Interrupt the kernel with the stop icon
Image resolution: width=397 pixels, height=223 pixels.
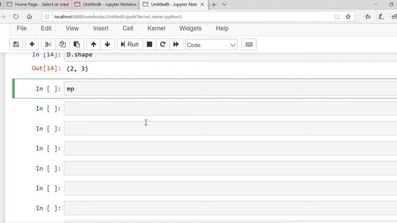click(149, 45)
